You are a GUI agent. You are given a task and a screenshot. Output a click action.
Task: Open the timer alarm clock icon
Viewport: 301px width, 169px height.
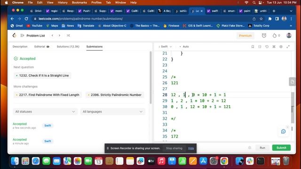264,36
